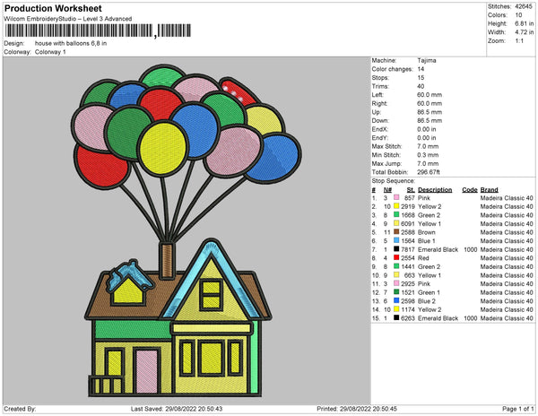Click the 'Code' column header

469,190
